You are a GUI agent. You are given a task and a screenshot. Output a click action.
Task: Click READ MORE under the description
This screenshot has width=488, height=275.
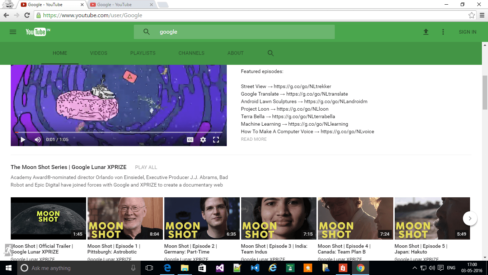pyautogui.click(x=254, y=139)
